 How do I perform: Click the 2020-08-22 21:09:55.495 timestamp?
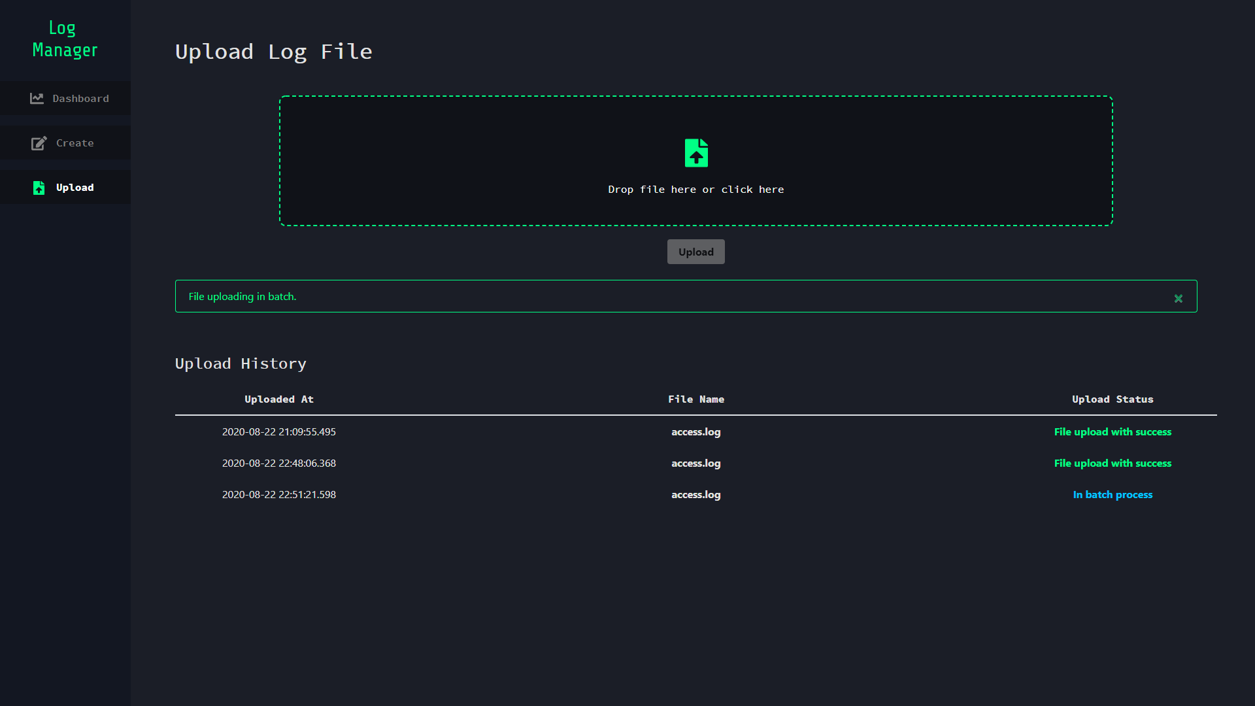(x=279, y=432)
